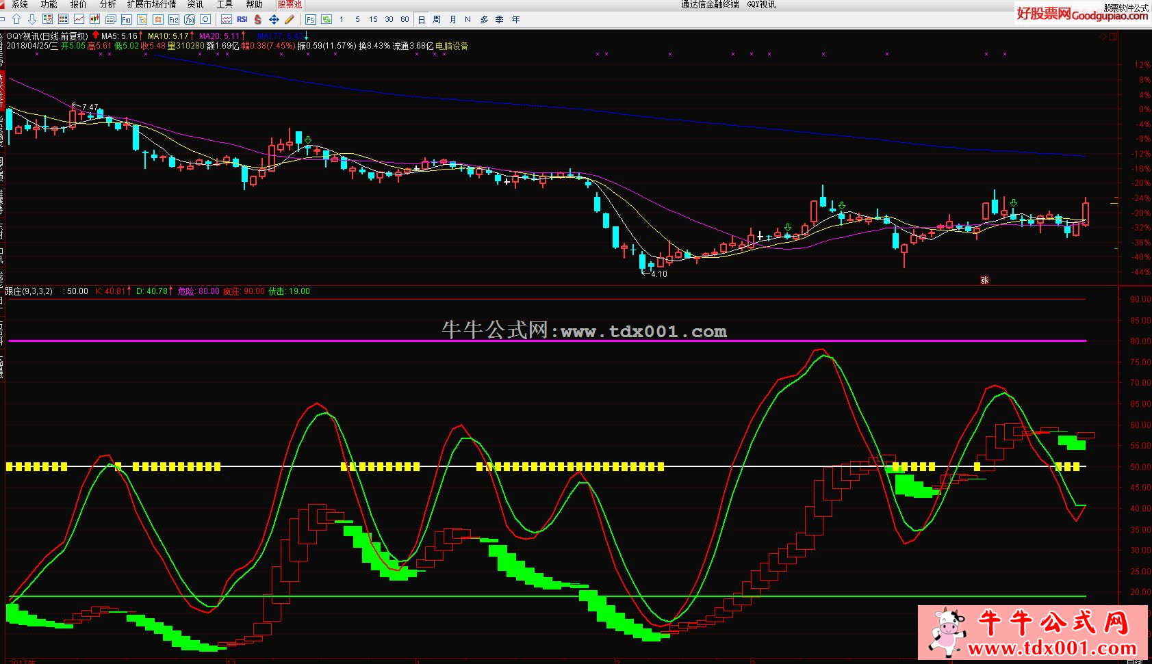Select the 季 quarterly period button
Screen dimensions: 1152x664
pyautogui.click(x=500, y=19)
